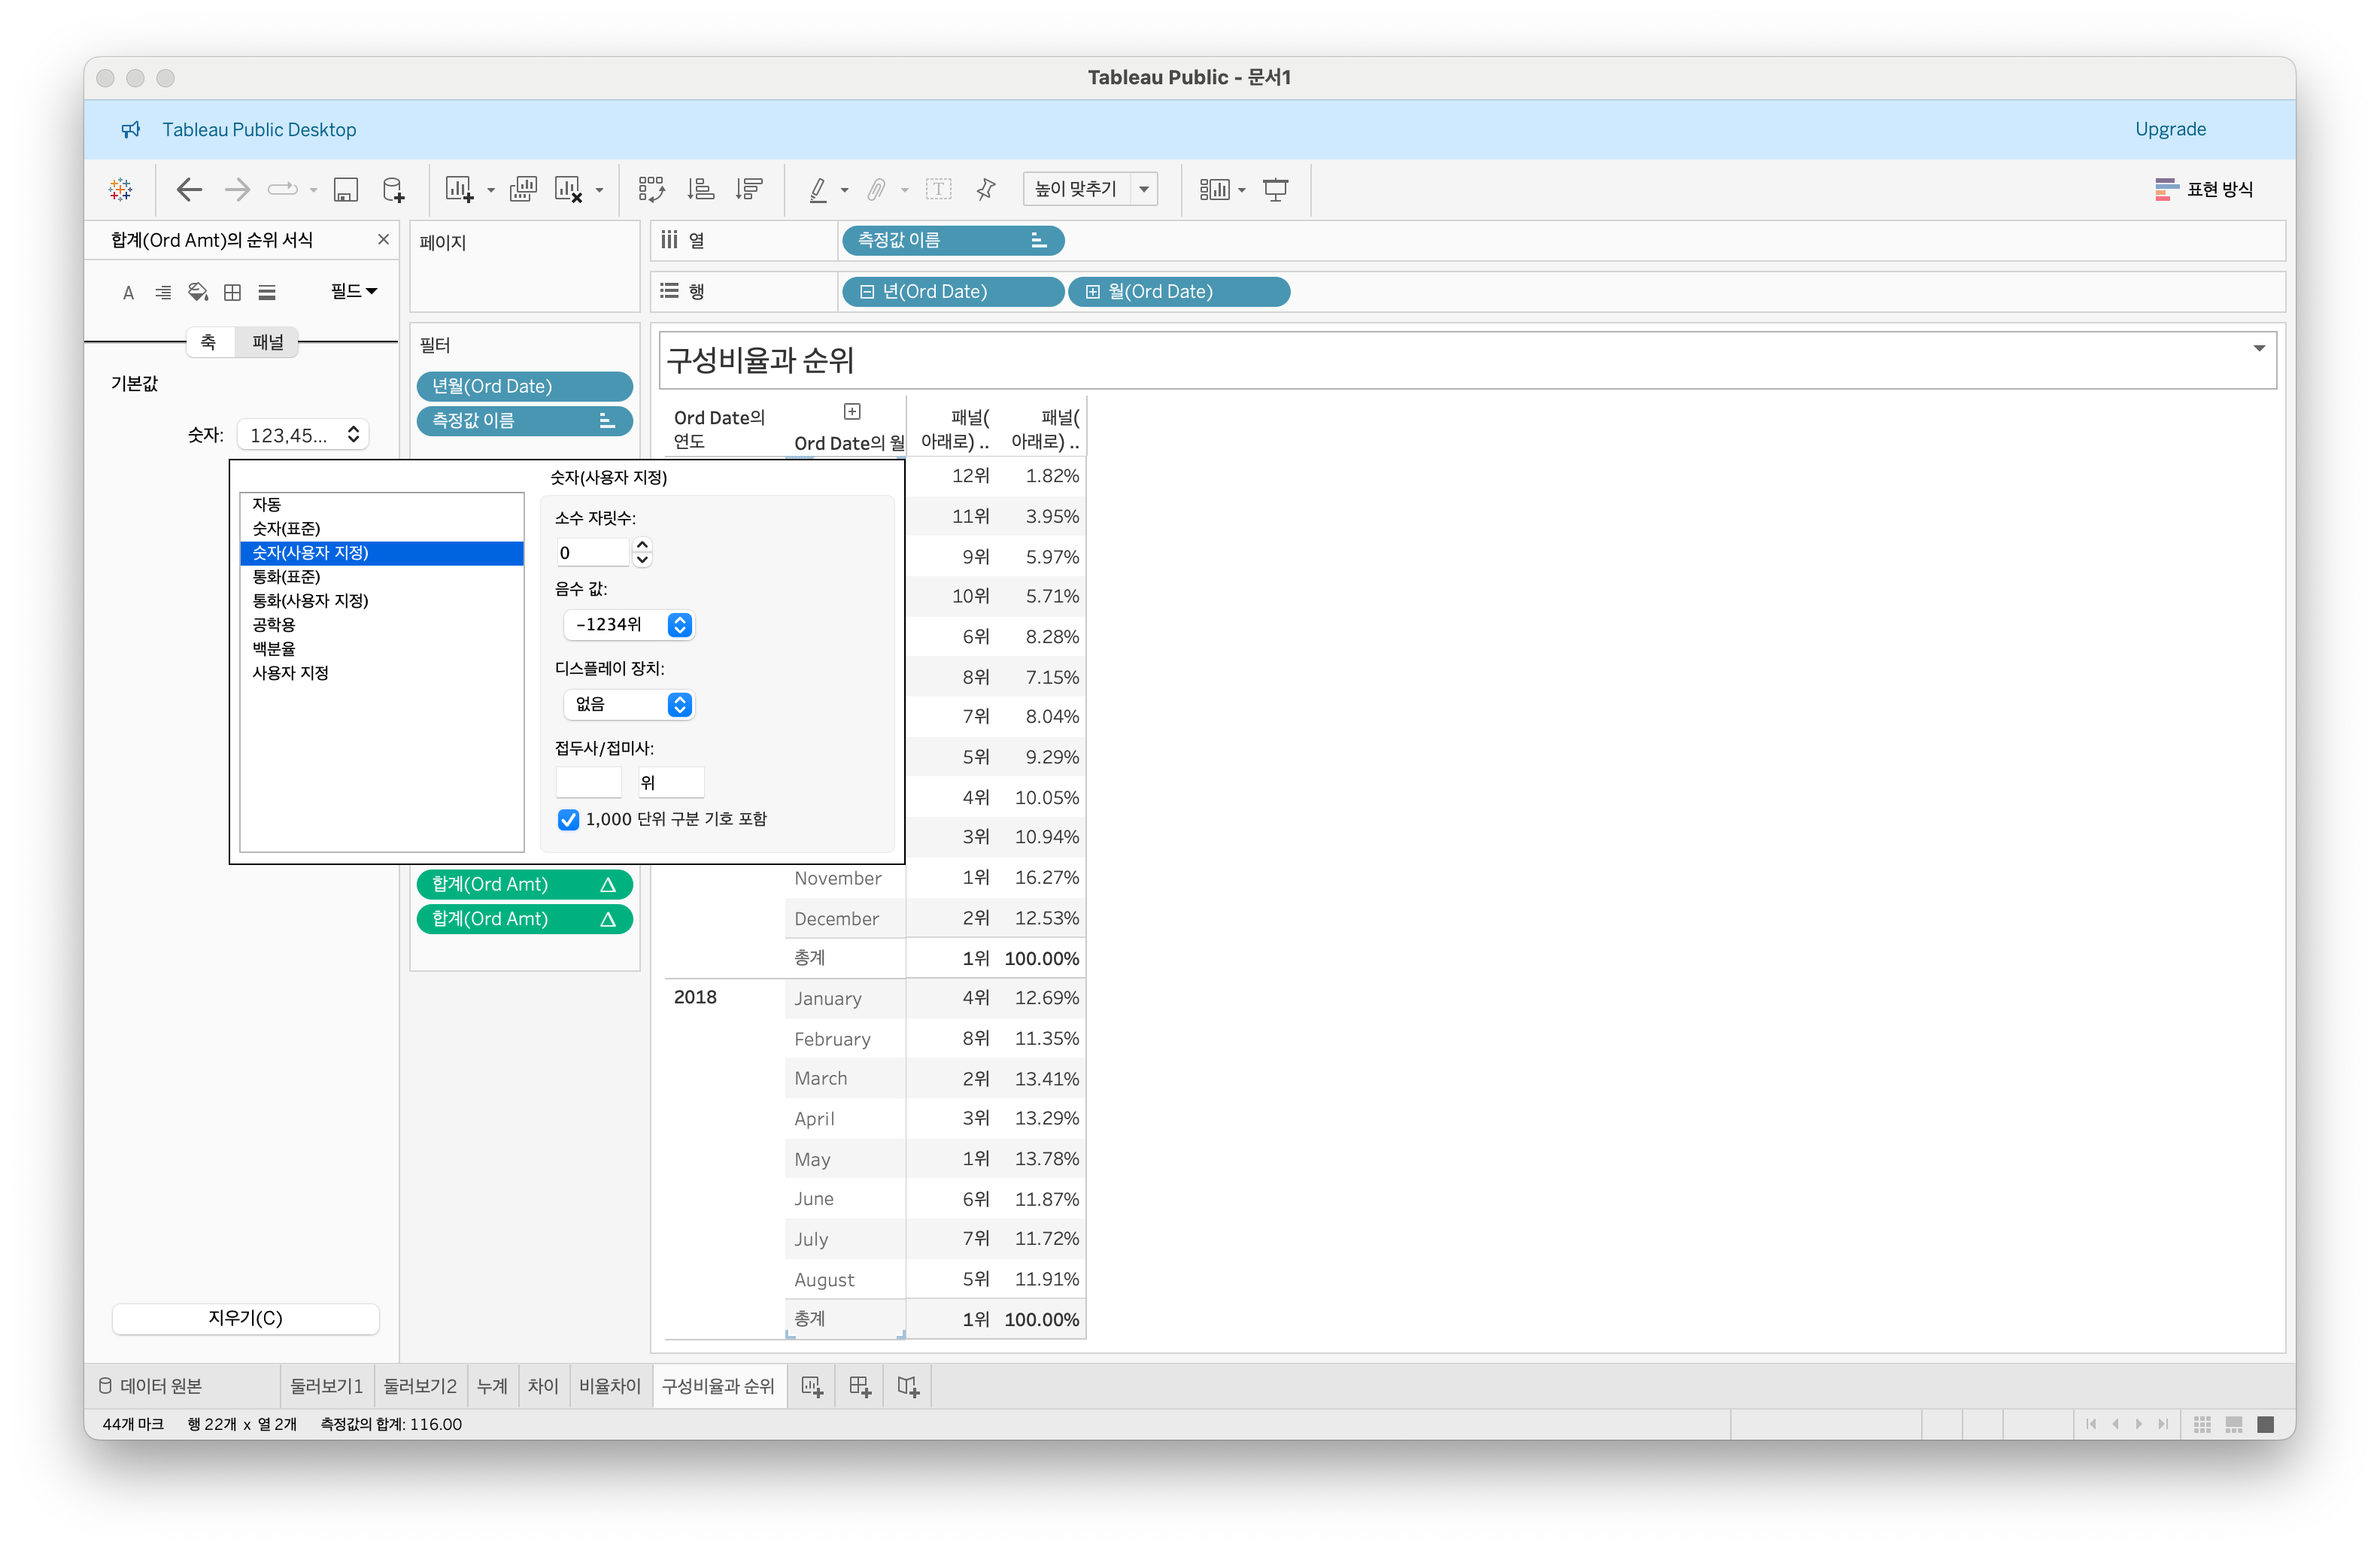The width and height of the screenshot is (2380, 1551).
Task: Click the new data source icon
Action: pyautogui.click(x=394, y=189)
